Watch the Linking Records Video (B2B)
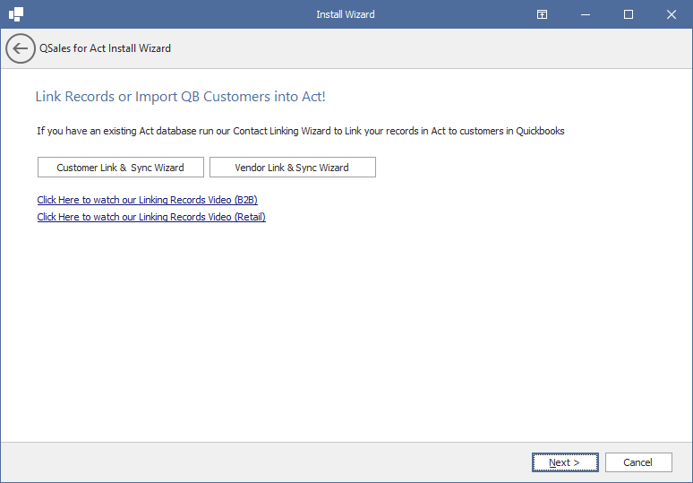This screenshot has height=483, width=693. pos(147,200)
